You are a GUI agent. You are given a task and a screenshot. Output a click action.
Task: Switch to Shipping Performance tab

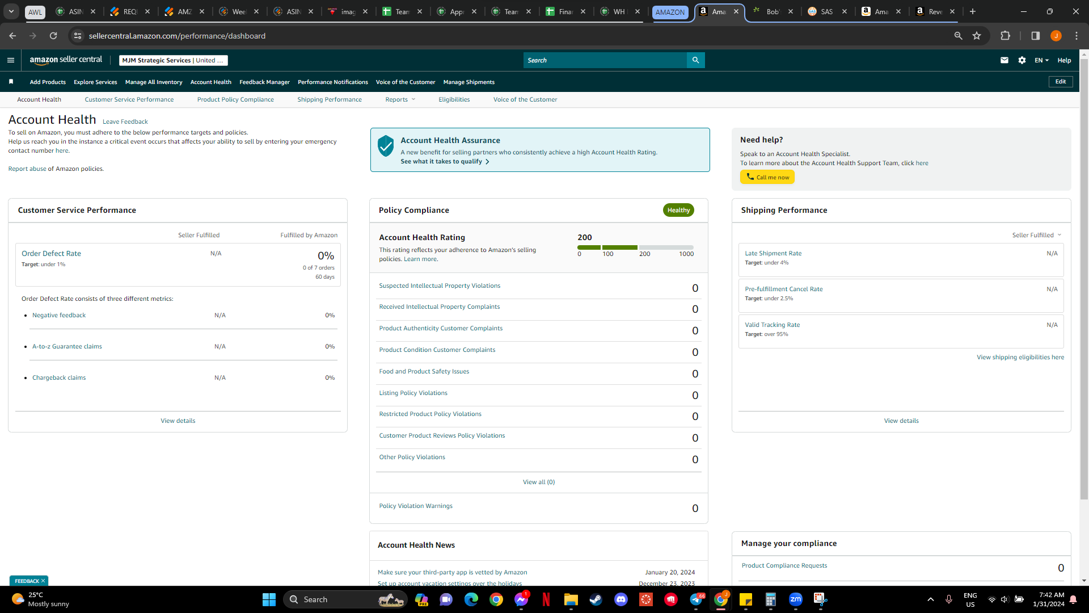pos(330,99)
